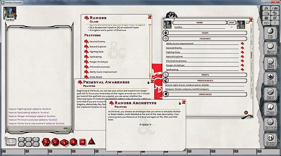Close the Ranger class window

[x=150, y=17]
